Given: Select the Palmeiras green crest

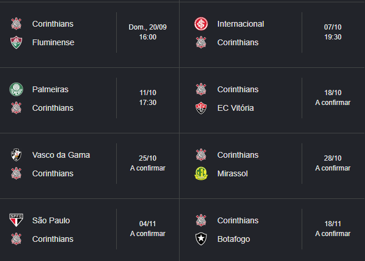Looking at the screenshot, I should click(16, 89).
